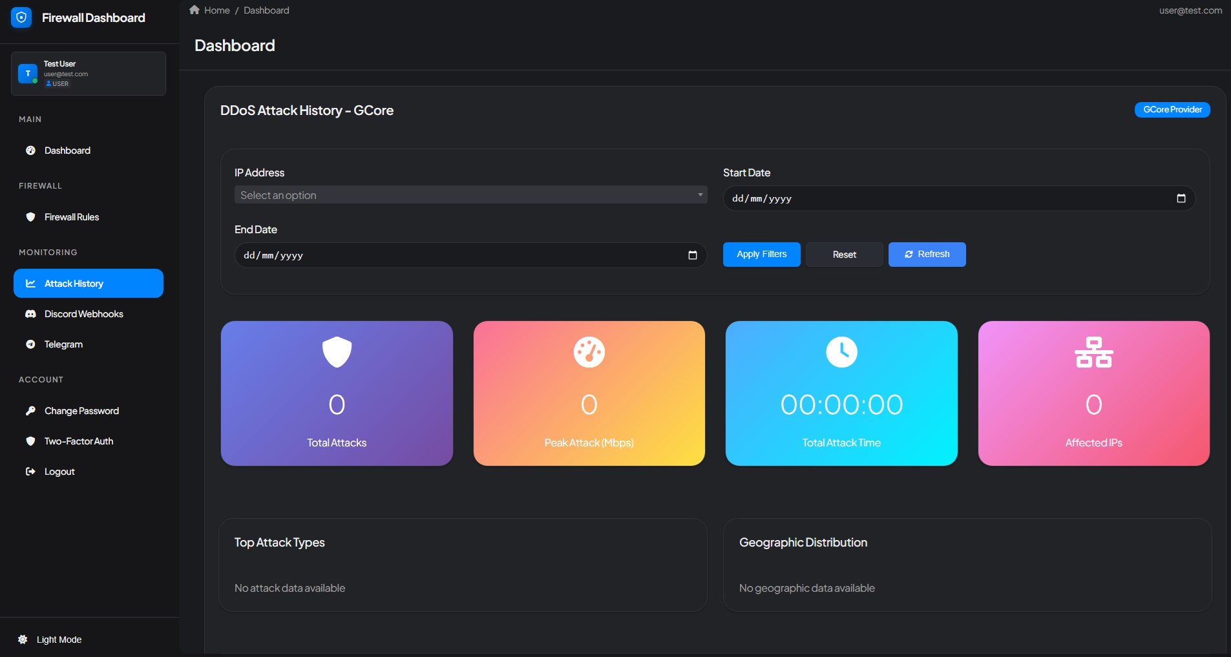Screen dimensions: 1231x657
Task: Click the Discord Webhooks icon
Action: click(30, 314)
